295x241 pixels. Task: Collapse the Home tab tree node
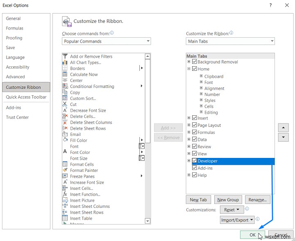[189, 69]
